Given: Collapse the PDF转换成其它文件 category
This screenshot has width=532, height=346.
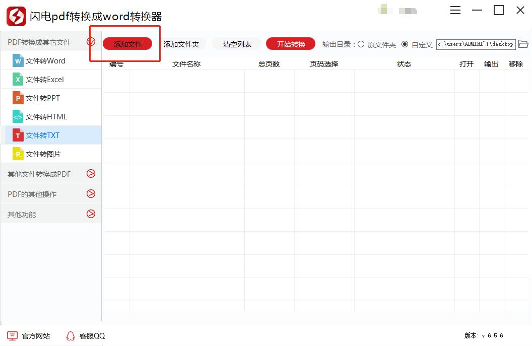Looking at the screenshot, I should pyautogui.click(x=91, y=42).
